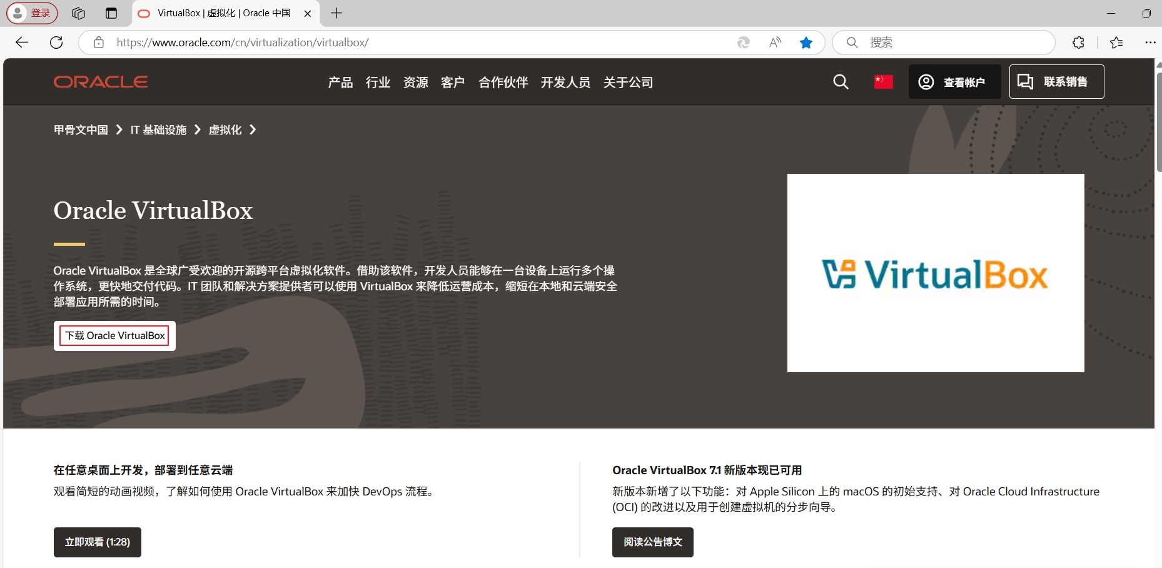
Task: Open the 虚拟化 breadcrumb link
Action: click(x=225, y=129)
